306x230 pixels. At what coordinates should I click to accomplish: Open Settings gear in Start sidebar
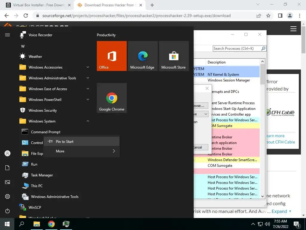coord(7,196)
